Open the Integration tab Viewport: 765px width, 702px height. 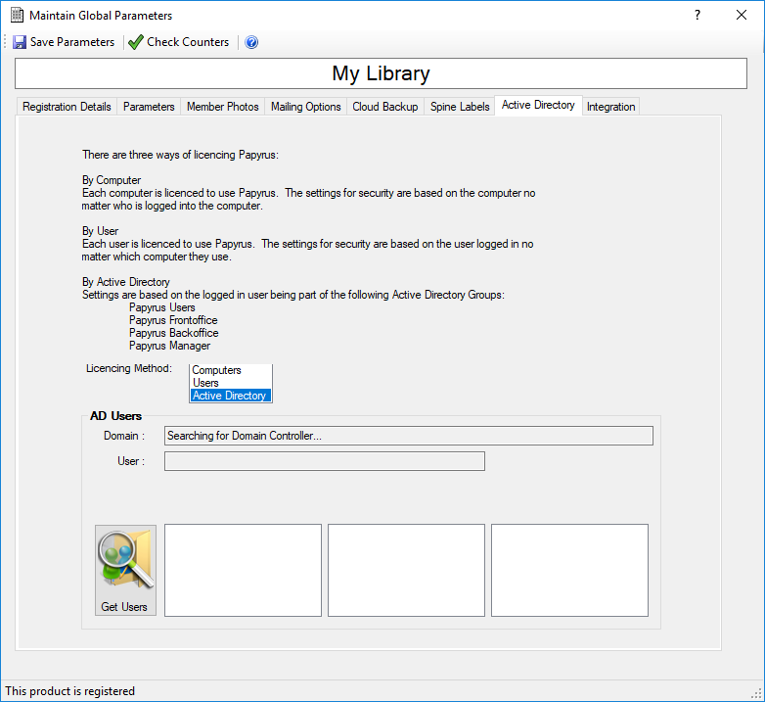[x=610, y=107]
